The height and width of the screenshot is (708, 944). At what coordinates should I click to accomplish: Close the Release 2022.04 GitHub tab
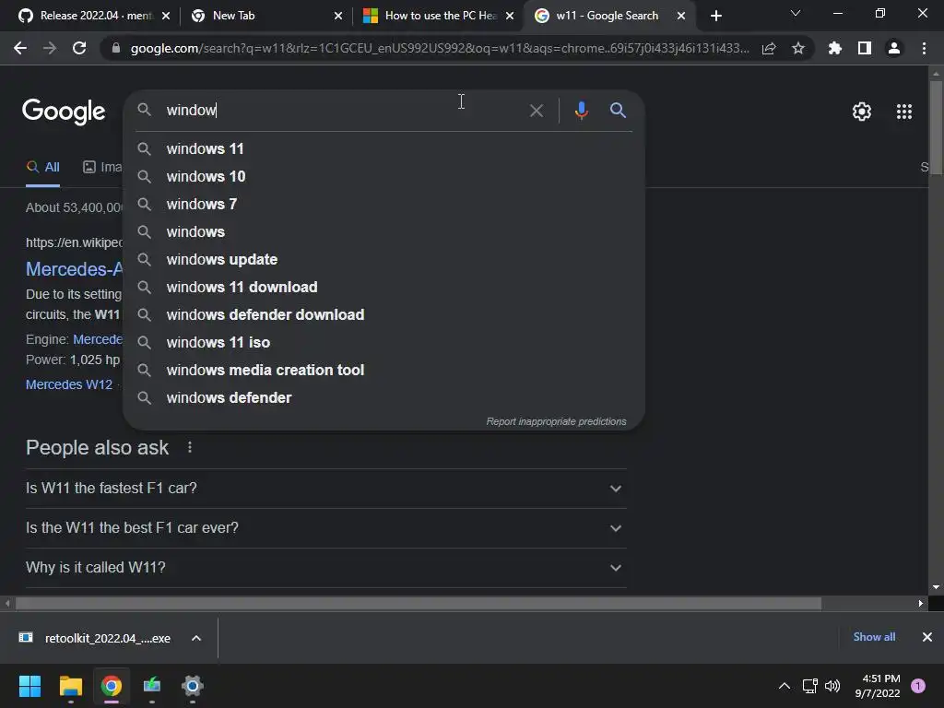click(x=166, y=17)
